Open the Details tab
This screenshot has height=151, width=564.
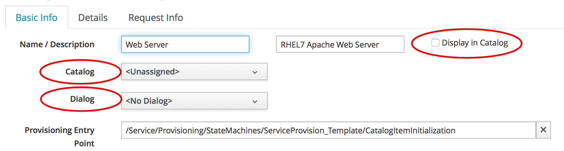click(x=93, y=18)
